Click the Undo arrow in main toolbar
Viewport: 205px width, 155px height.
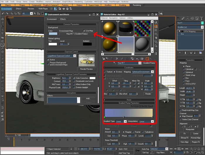point(3,13)
